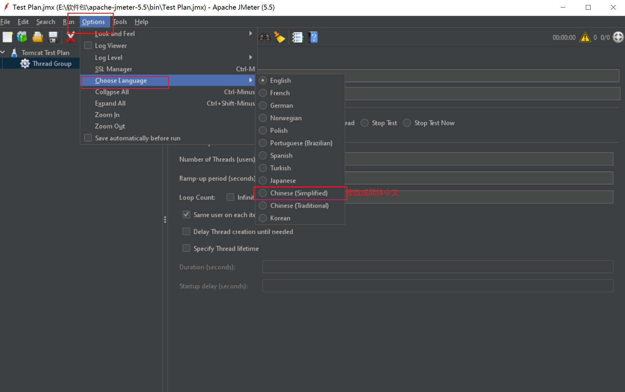Open the Function Helper list icon
The height and width of the screenshot is (392, 625).
297,37
